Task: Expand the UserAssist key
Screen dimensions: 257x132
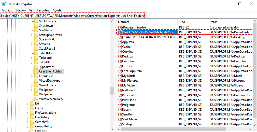Action: (32, 76)
